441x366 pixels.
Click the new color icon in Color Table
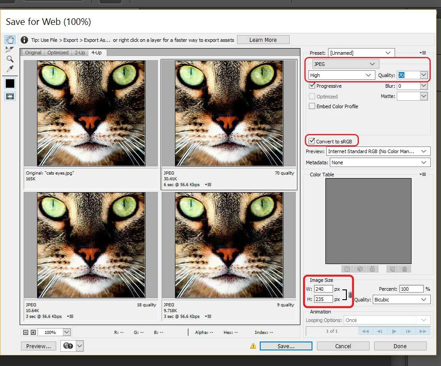click(x=392, y=269)
